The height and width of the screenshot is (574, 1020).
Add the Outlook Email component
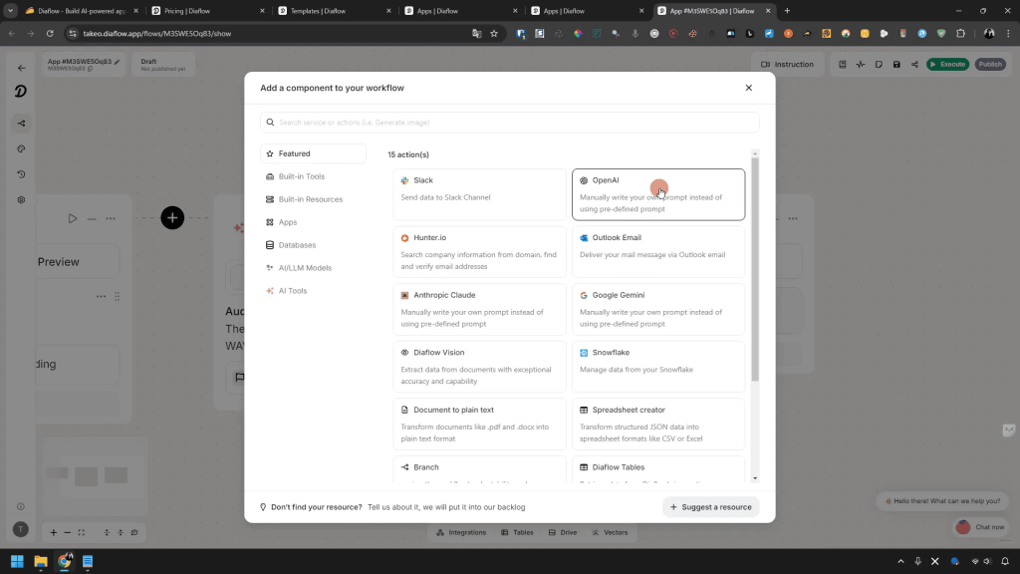pos(658,252)
